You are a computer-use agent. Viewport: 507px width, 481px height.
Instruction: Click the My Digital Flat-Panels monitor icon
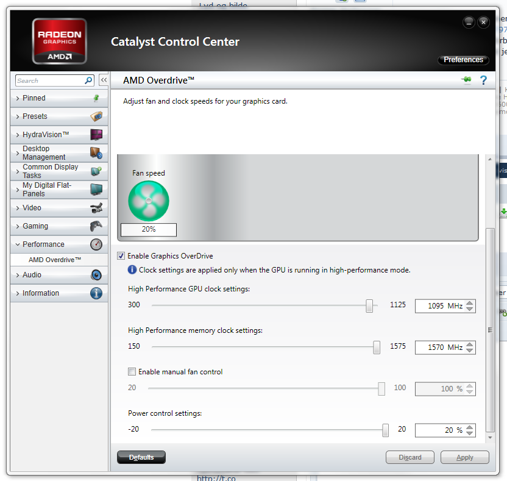click(96, 190)
